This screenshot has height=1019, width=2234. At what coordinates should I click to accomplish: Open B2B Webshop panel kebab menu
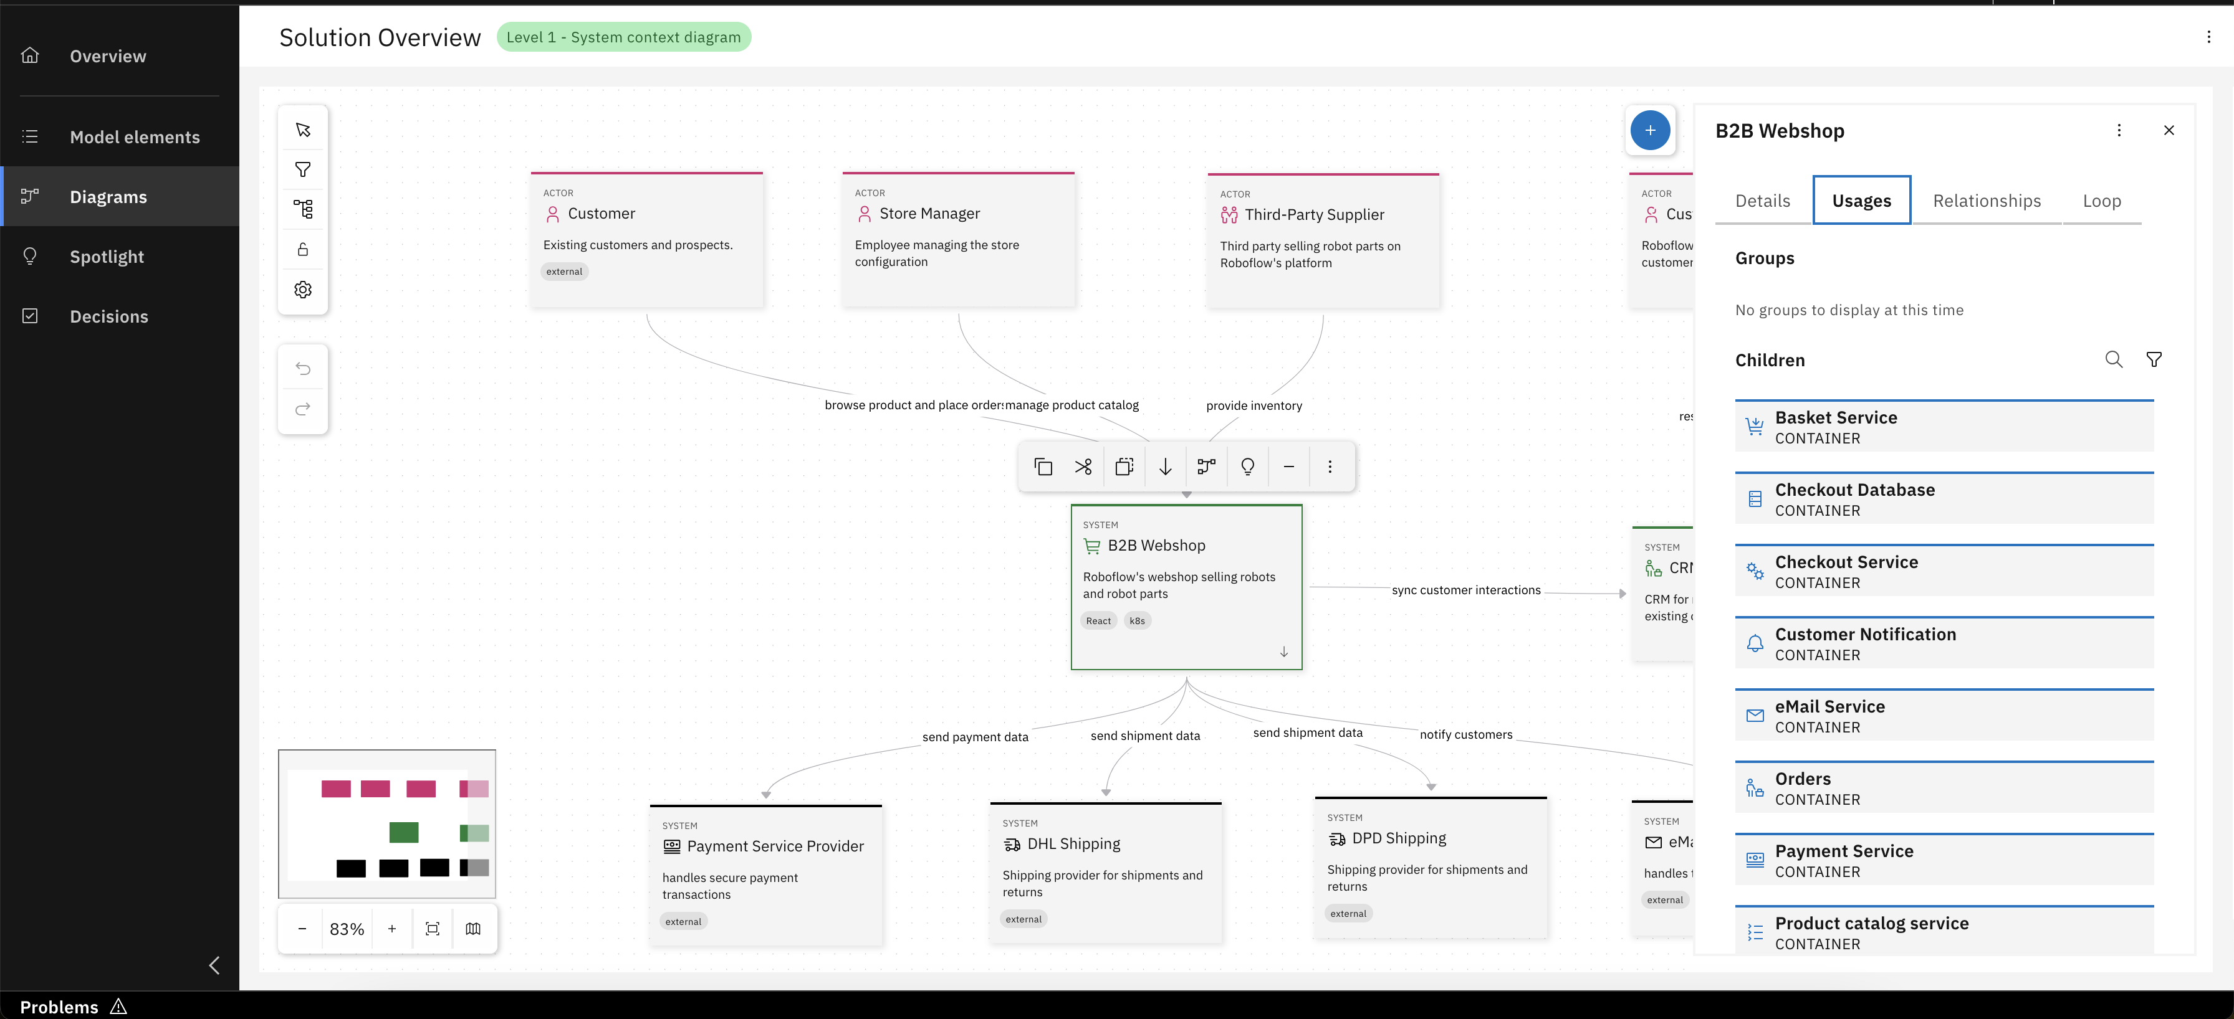coord(2119,130)
